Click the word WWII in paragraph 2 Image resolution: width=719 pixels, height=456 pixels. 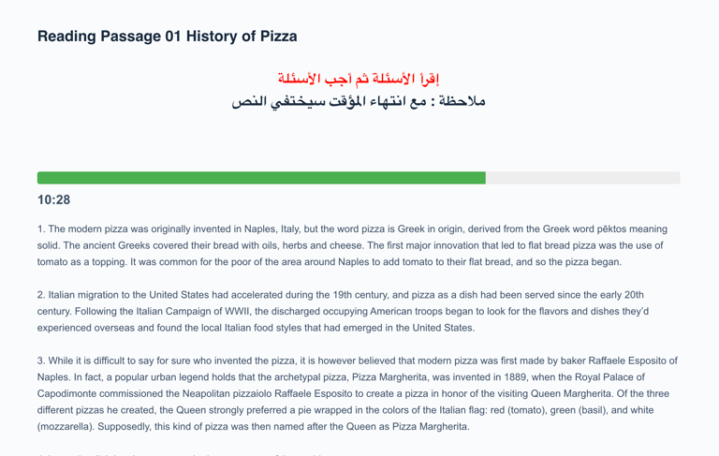tap(237, 312)
